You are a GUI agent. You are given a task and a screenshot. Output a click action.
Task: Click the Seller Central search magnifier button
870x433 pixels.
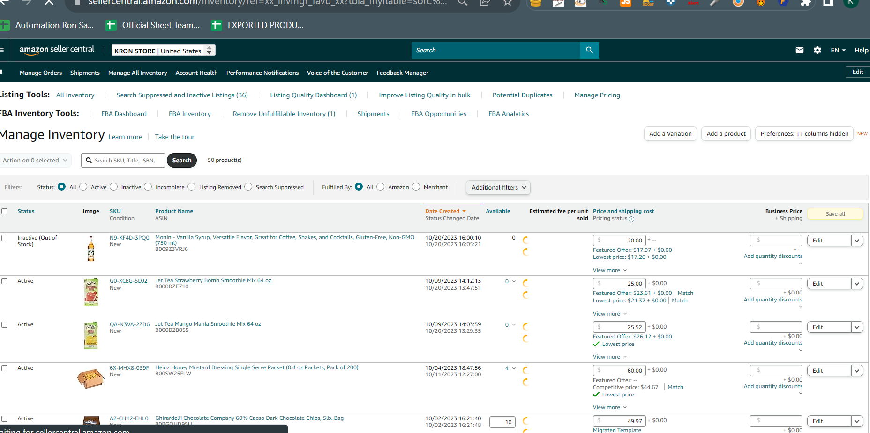[589, 50]
